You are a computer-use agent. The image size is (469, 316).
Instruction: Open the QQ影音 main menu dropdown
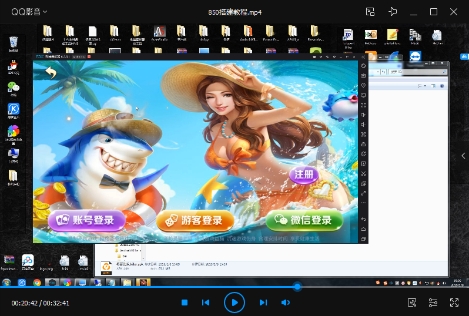coord(29,12)
